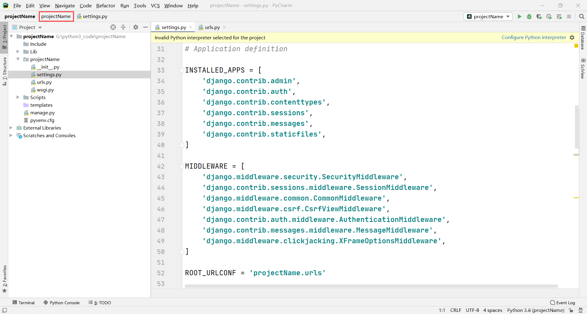587x314 pixels.
Task: Fold the INSTALLED_APPS list
Action: [182, 70]
